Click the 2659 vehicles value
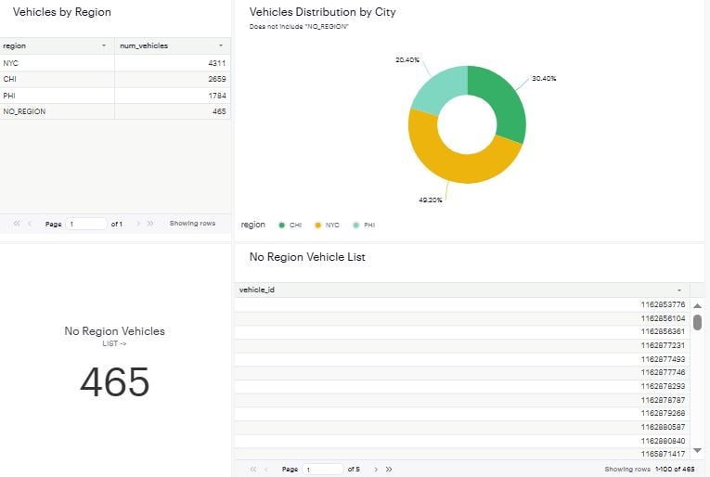Image resolution: width=710 pixels, height=477 pixels. 217,79
